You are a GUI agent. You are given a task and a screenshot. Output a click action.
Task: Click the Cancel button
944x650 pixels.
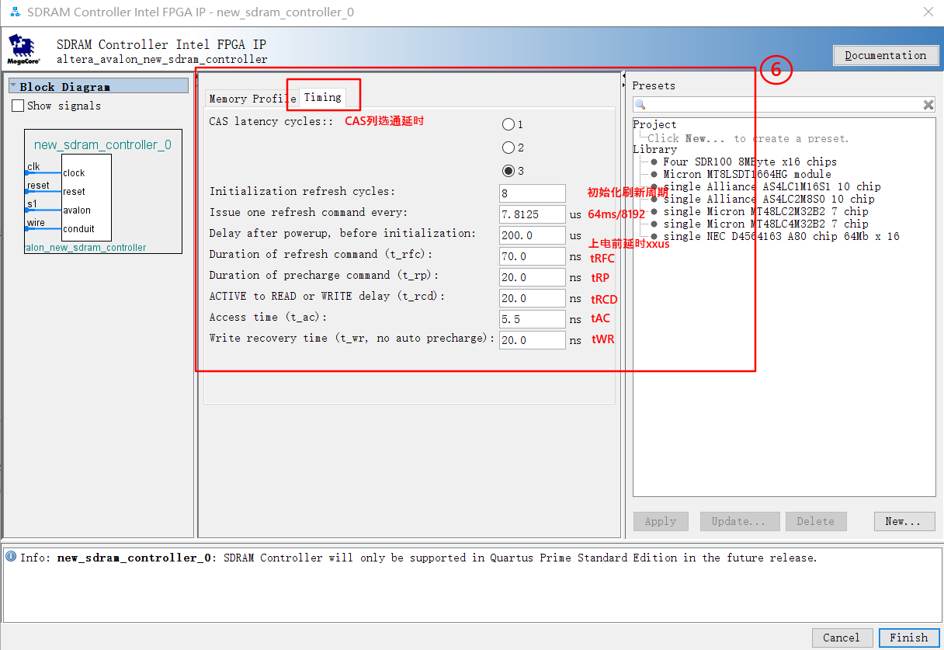[842, 638]
